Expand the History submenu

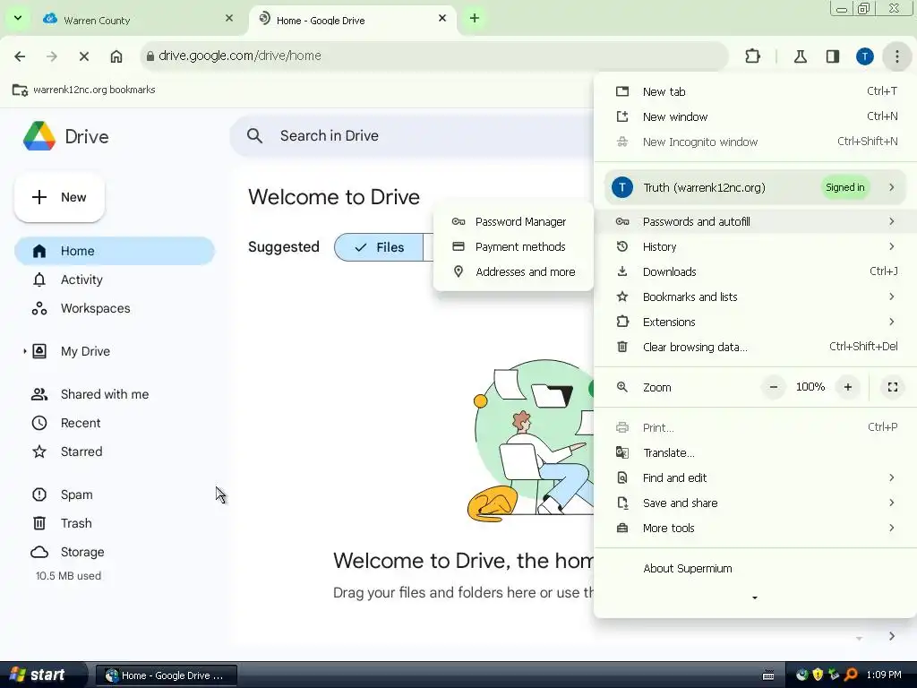click(x=756, y=247)
